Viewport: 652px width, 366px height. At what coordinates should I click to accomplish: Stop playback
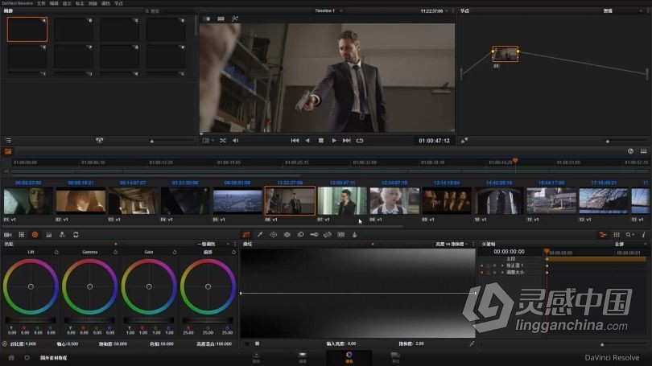coord(321,141)
